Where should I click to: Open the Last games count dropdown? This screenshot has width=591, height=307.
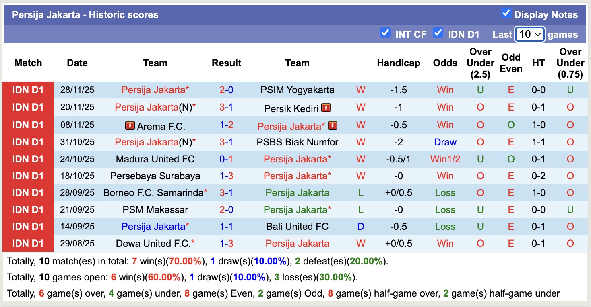tap(529, 34)
